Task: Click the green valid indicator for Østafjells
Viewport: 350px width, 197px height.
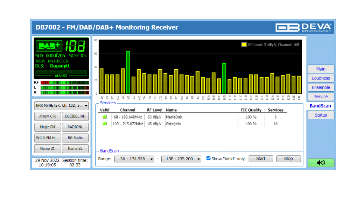Action: [105, 124]
